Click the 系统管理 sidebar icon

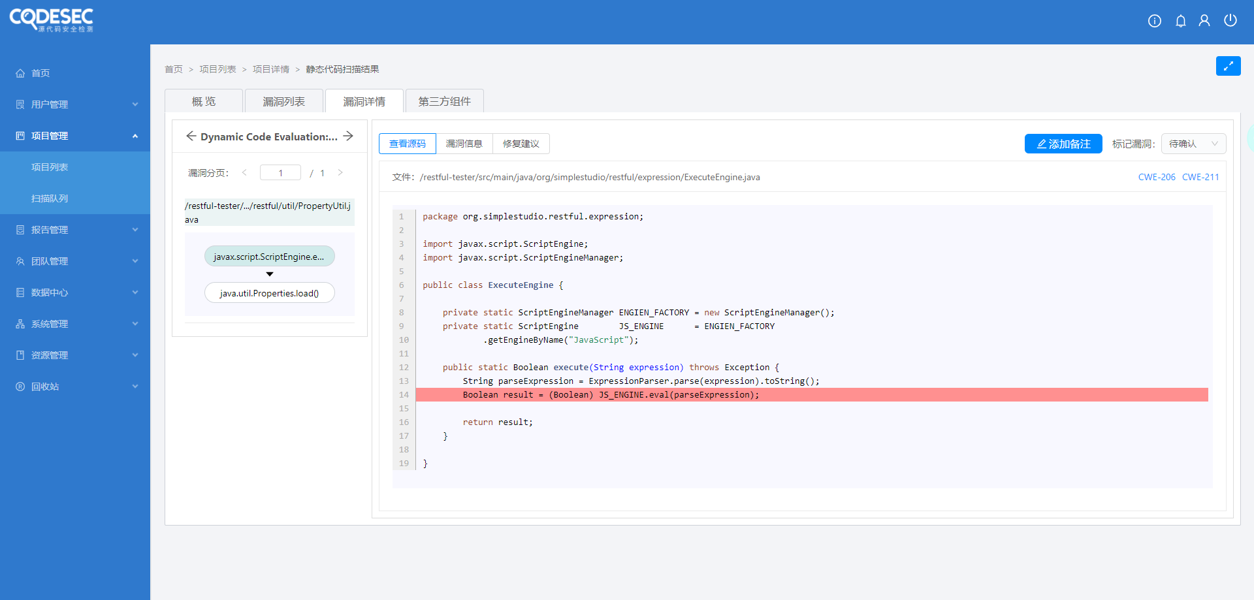(x=20, y=324)
